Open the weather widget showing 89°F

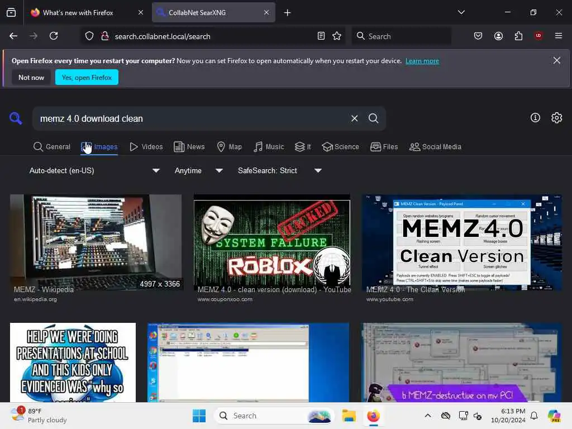tap(39, 416)
